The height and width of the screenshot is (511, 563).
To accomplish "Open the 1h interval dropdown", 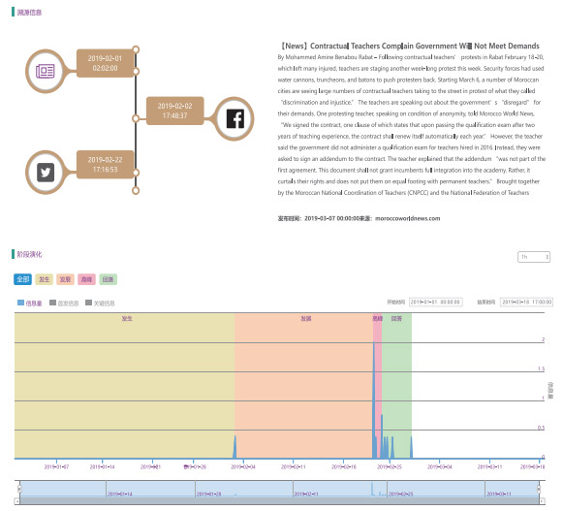I will tap(534, 257).
